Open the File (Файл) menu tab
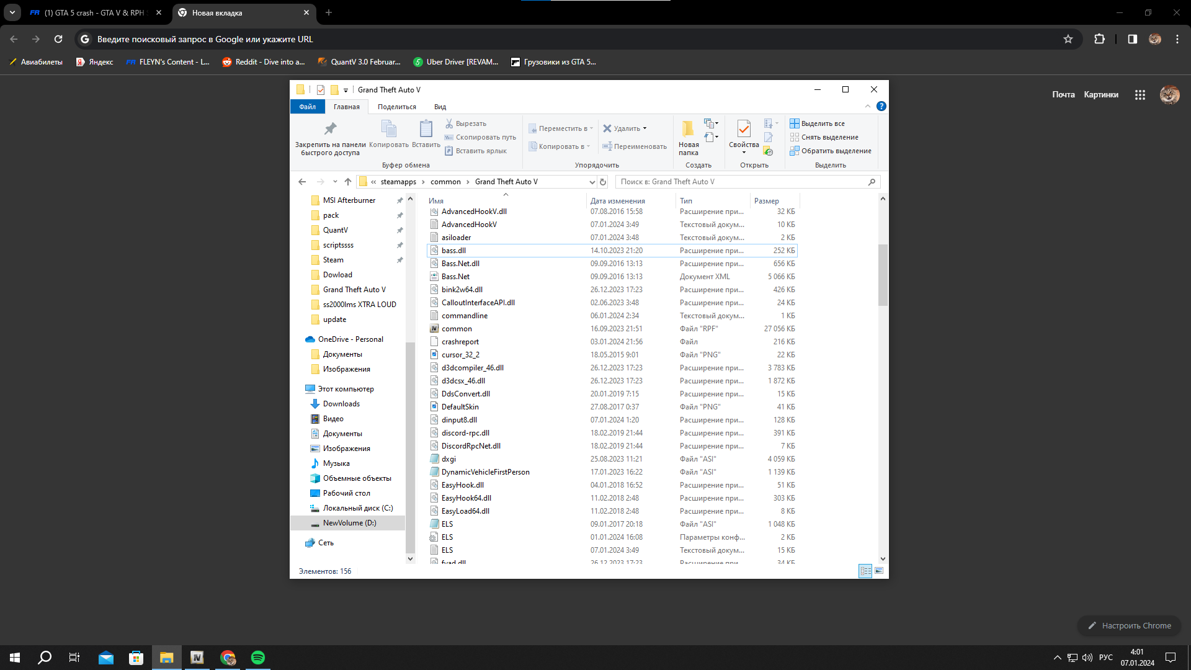The height and width of the screenshot is (670, 1191). click(x=307, y=107)
